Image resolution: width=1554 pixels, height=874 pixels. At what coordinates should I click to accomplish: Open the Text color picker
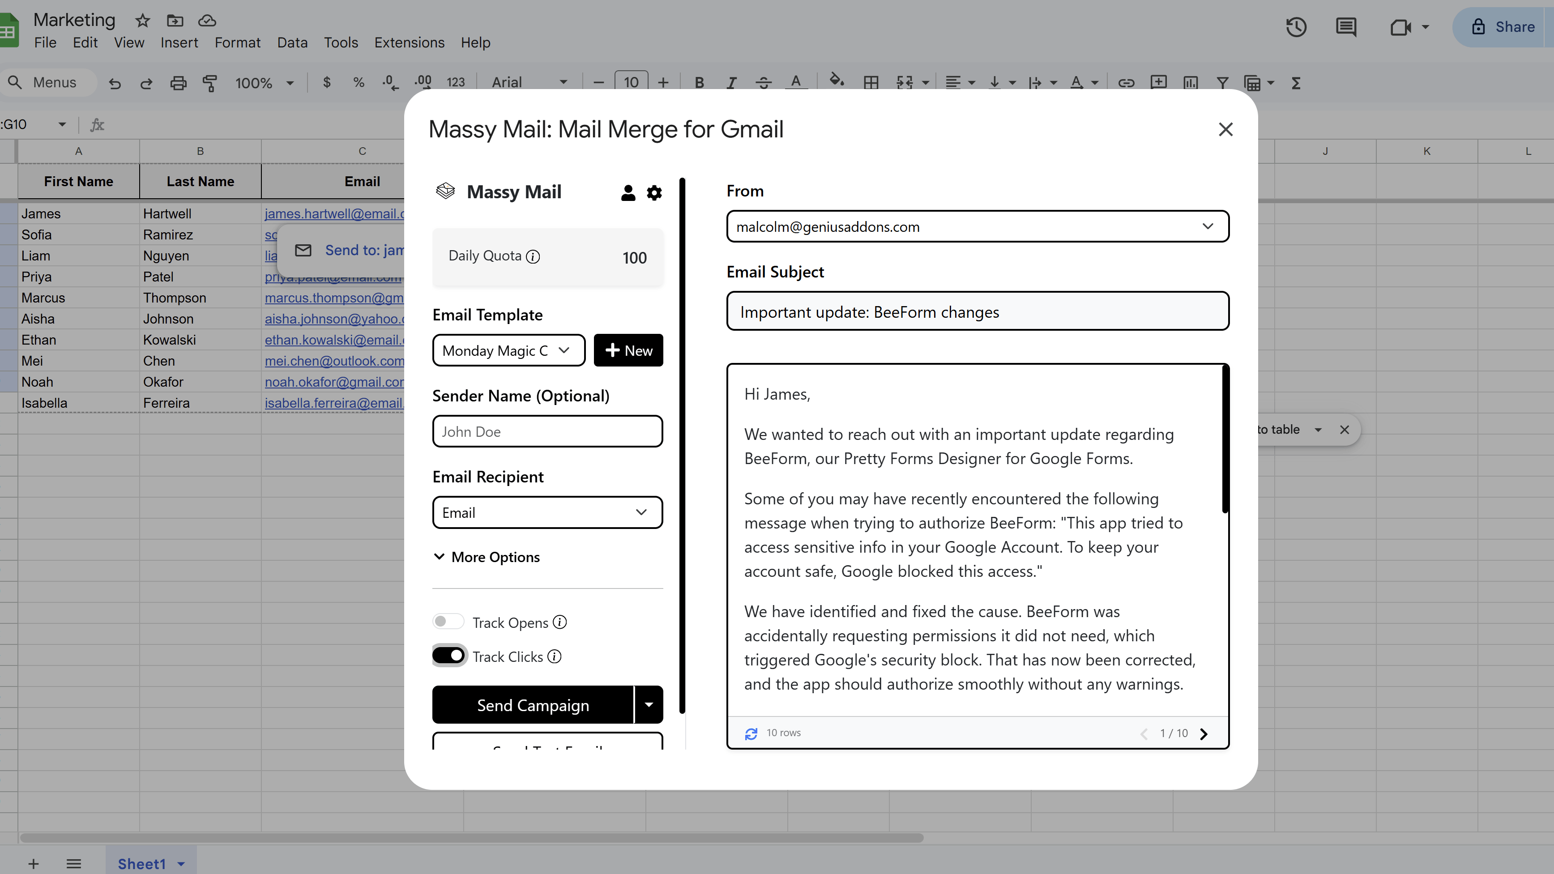coord(796,83)
